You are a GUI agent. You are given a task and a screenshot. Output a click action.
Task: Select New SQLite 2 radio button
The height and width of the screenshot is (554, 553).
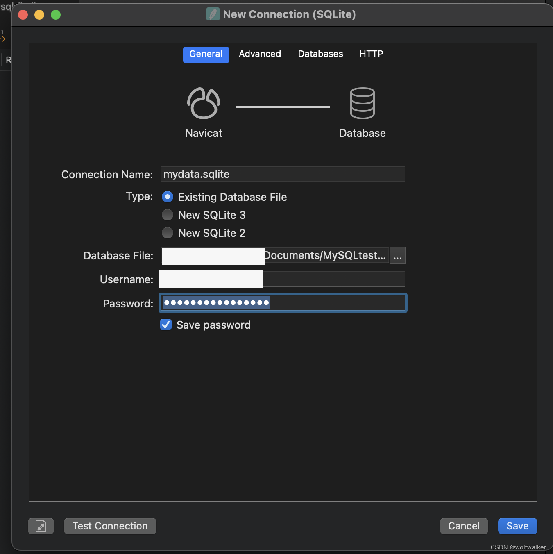point(168,233)
